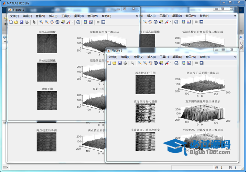
Task: Select Zoom Out tool in Figure 1
Action: click(x=46, y=22)
